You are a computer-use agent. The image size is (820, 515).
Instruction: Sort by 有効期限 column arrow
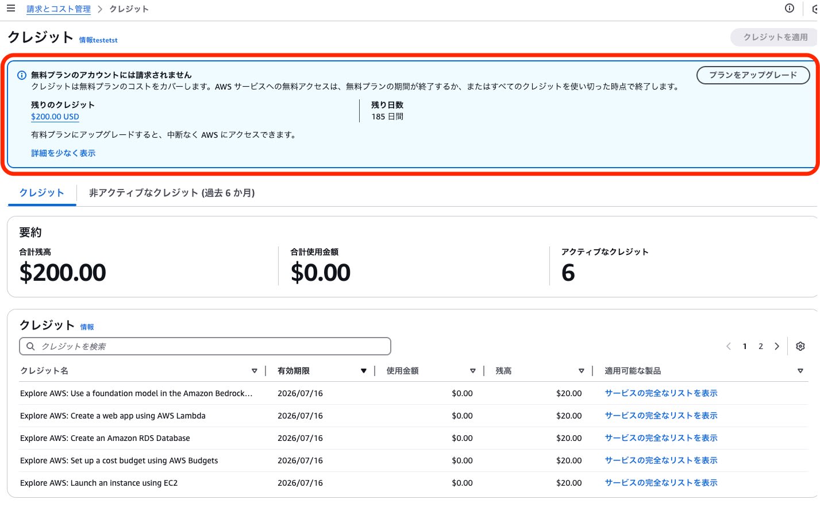364,371
